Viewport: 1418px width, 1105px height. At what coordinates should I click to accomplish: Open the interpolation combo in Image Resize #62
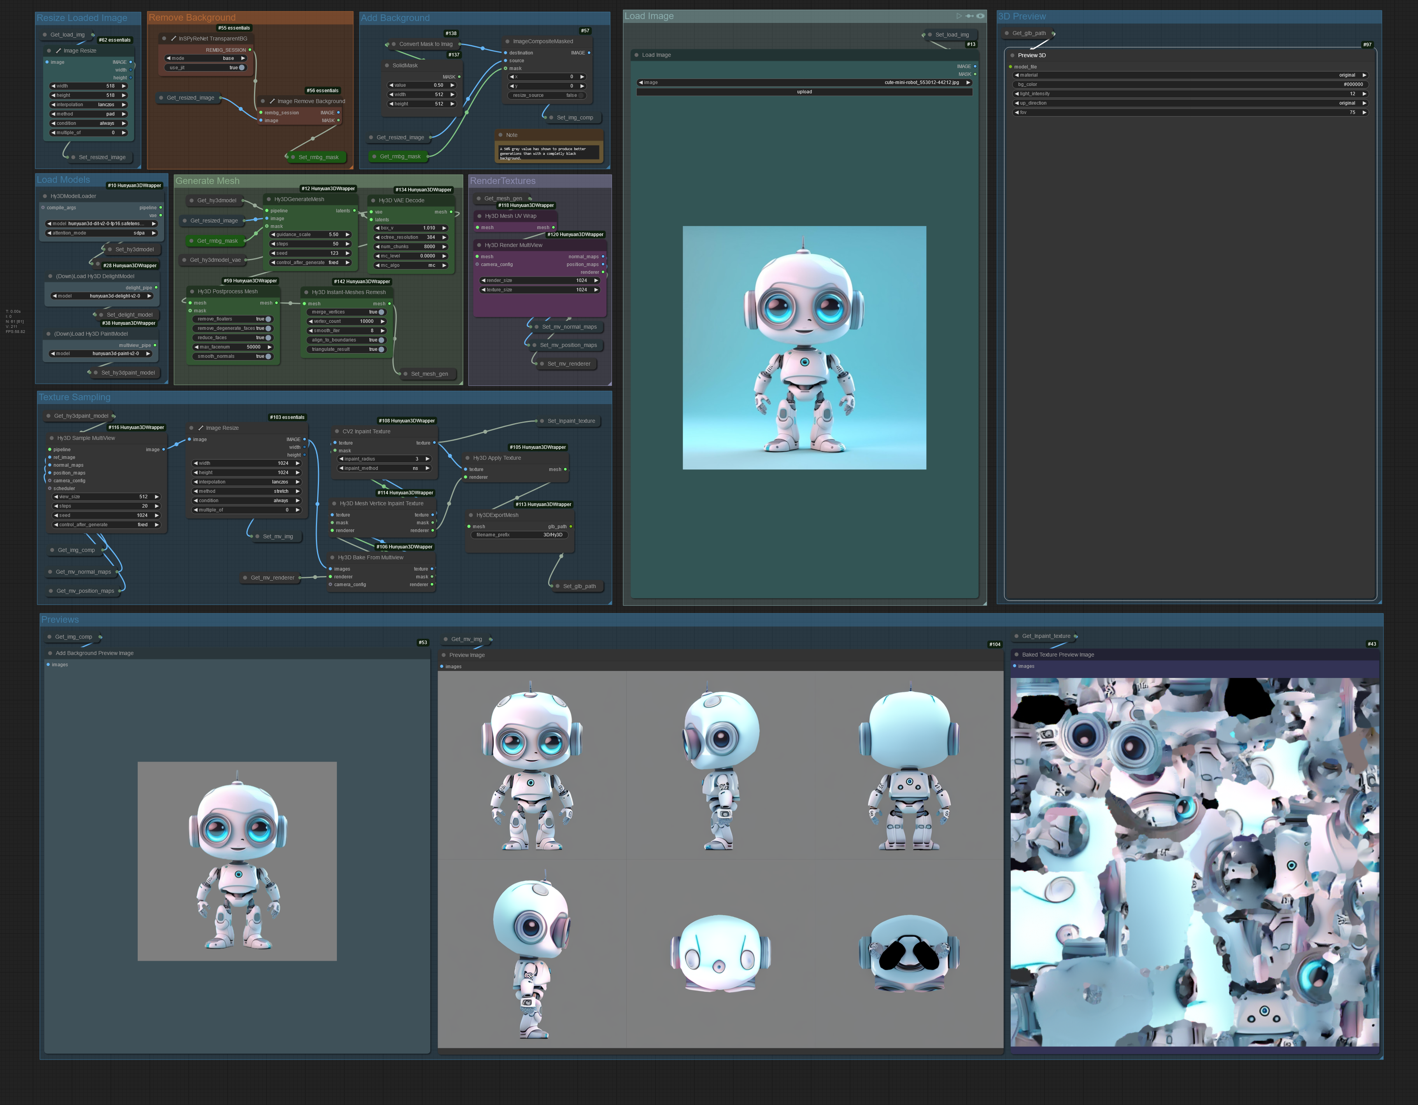(88, 105)
